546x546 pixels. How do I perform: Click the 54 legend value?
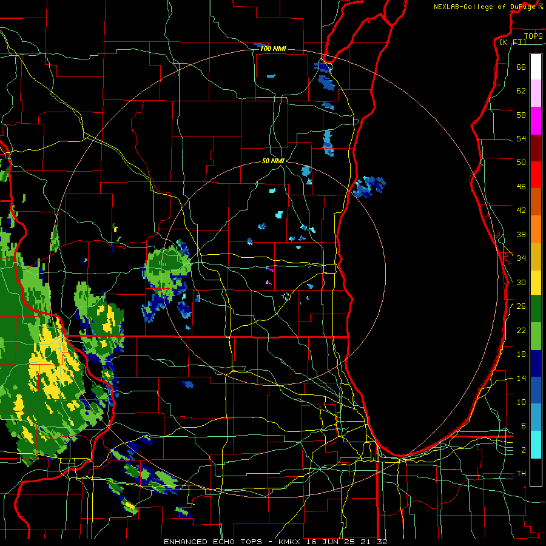[x=521, y=138]
